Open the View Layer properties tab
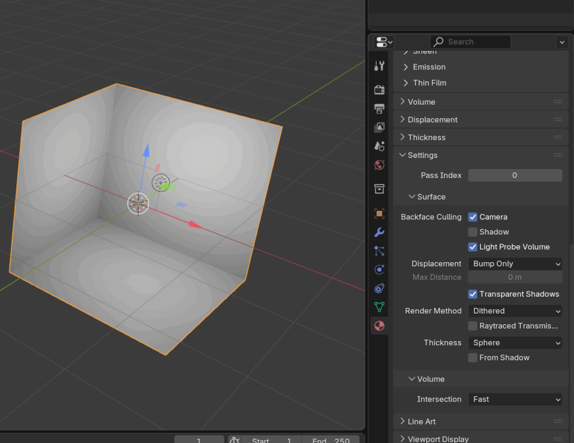 tap(379, 127)
